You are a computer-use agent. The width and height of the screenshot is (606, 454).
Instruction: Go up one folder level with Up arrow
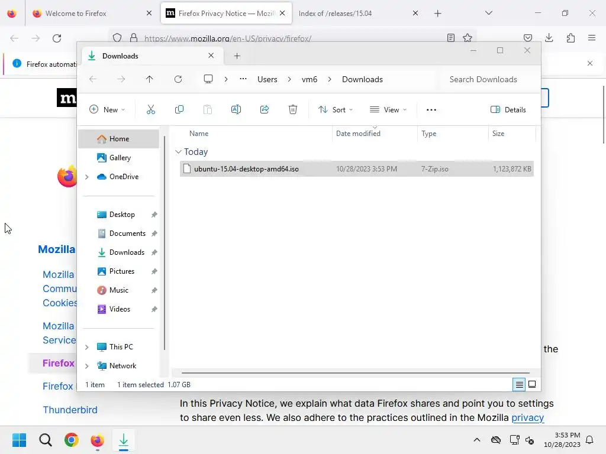[x=150, y=79]
